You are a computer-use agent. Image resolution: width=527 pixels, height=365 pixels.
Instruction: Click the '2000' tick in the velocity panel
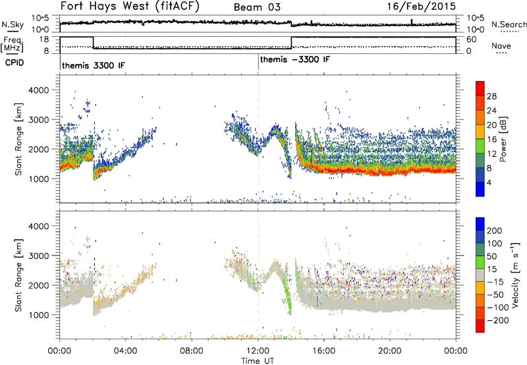[38, 285]
